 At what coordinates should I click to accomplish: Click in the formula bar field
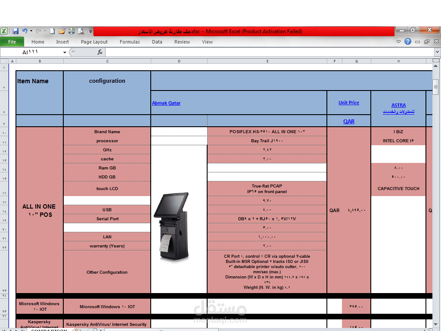270,52
